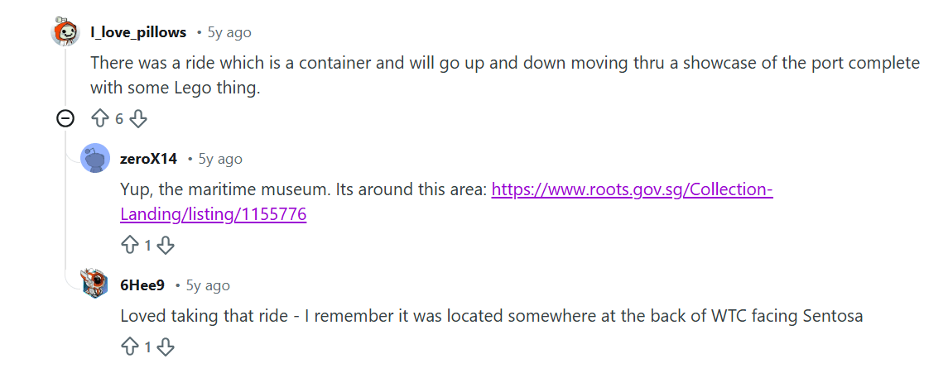Upvote I_love_pillows' comment
The width and height of the screenshot is (948, 373).
[100, 119]
